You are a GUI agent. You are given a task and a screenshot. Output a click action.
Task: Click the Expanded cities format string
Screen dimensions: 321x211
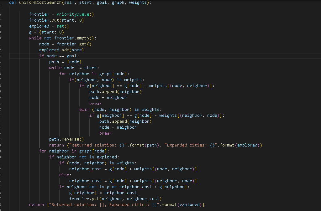click(x=191, y=145)
